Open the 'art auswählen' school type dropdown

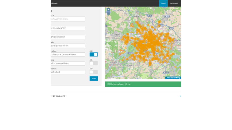click(68, 37)
